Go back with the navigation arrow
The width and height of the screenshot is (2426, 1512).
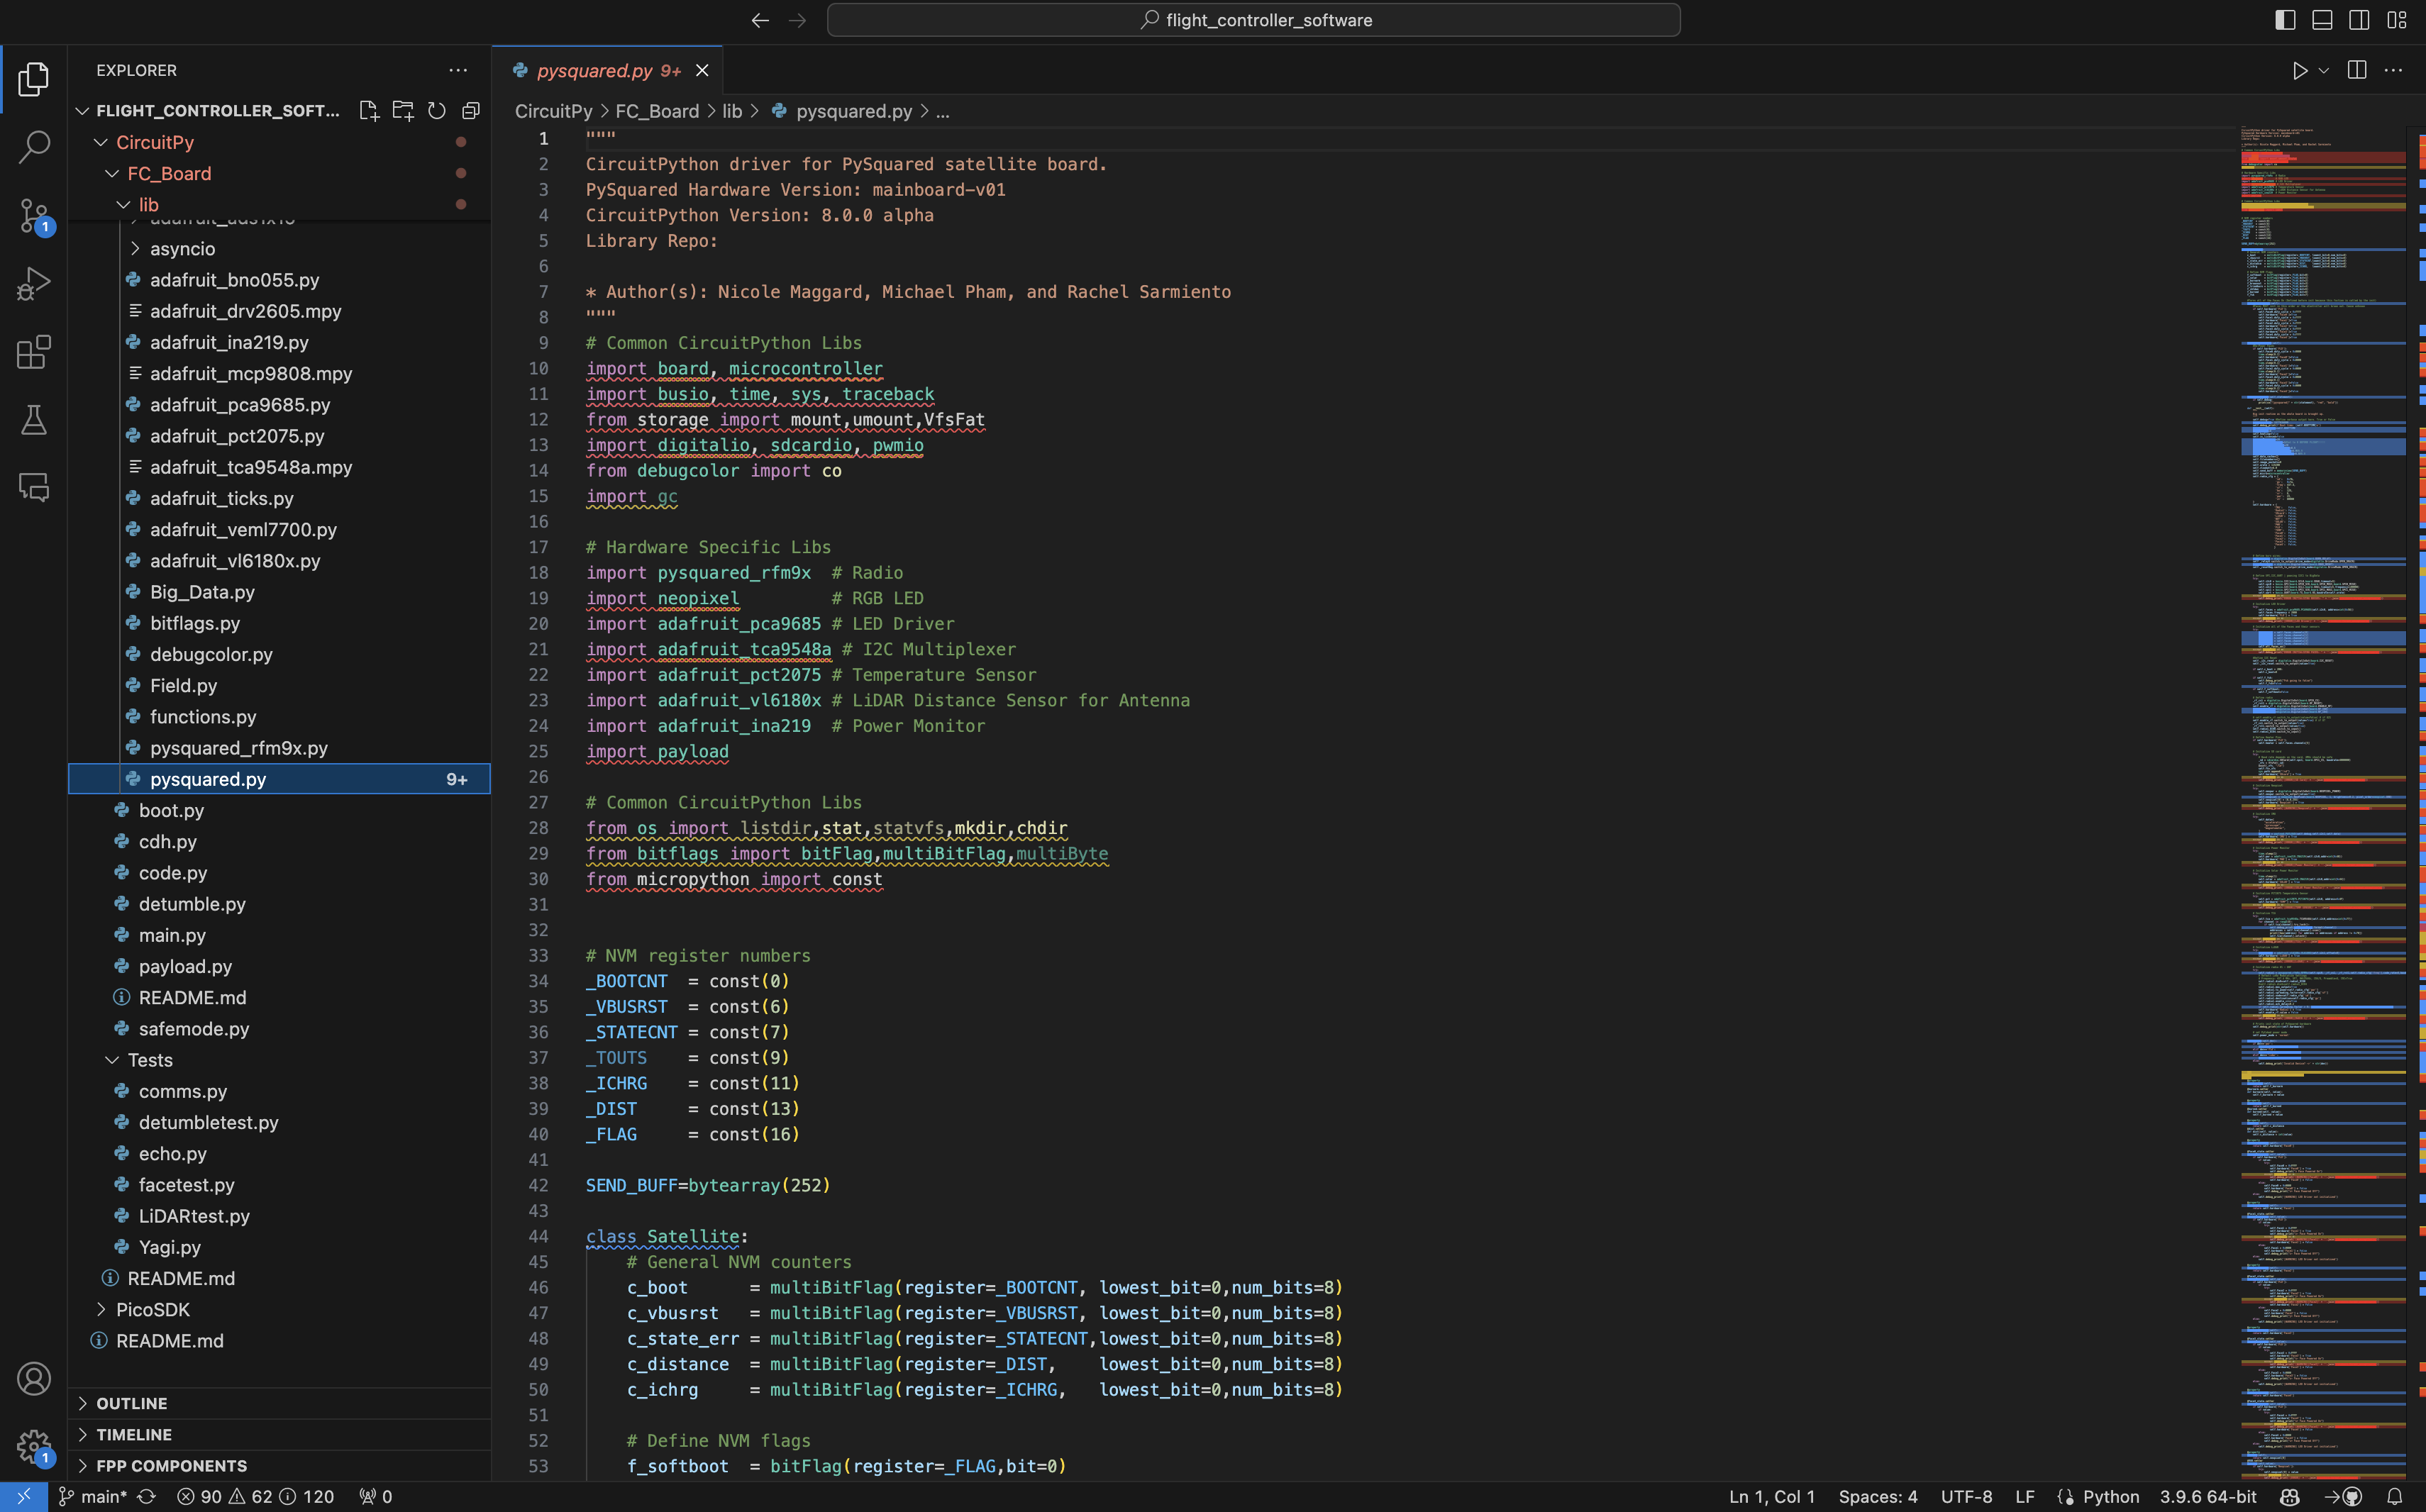pos(760,20)
